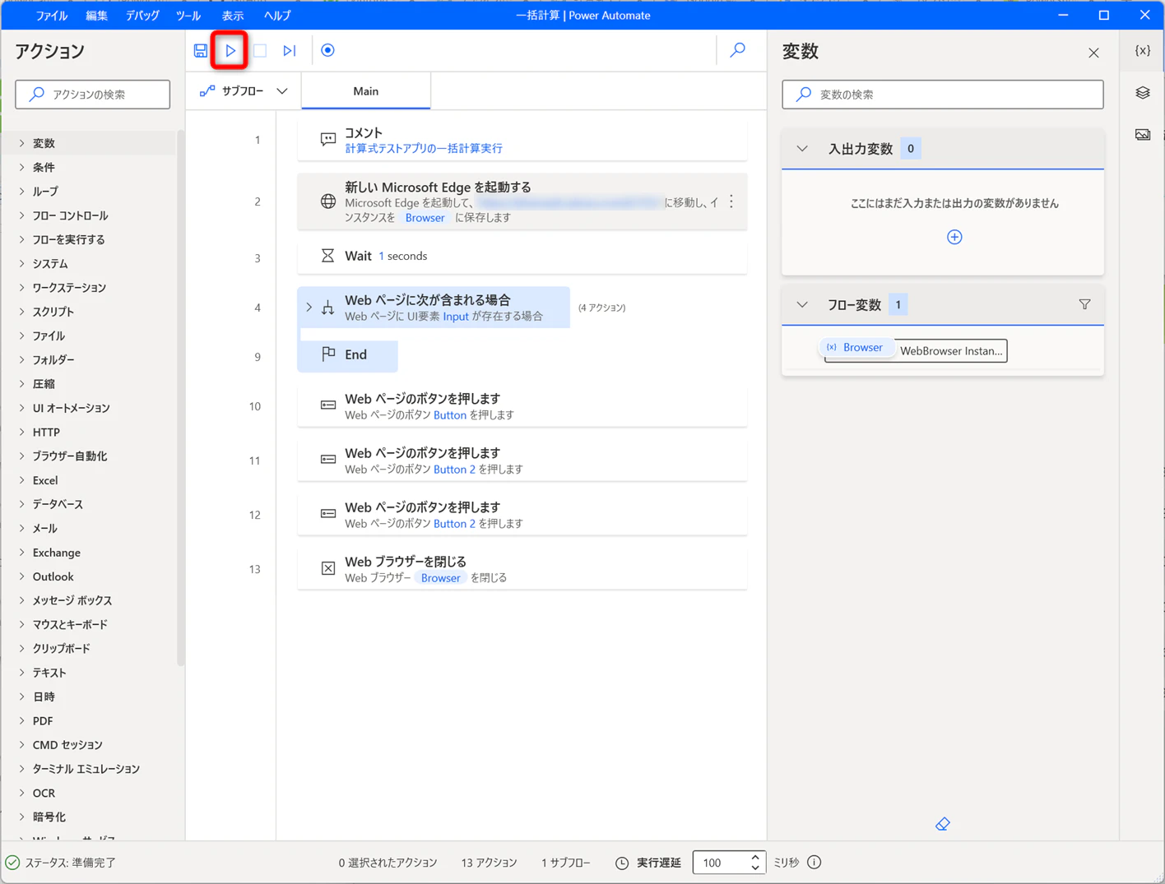The image size is (1165, 884).
Task: Toggle the variables pane {x} icon
Action: point(1143,50)
